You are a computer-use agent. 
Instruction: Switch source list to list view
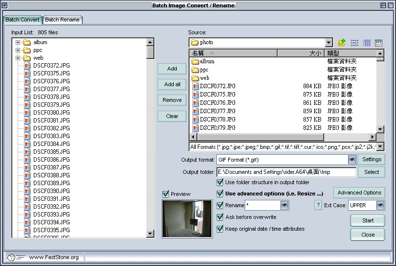click(355, 43)
